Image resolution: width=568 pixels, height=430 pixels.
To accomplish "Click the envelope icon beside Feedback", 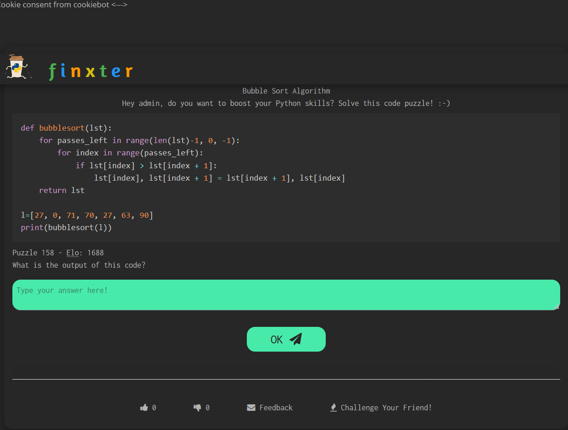I will point(251,407).
